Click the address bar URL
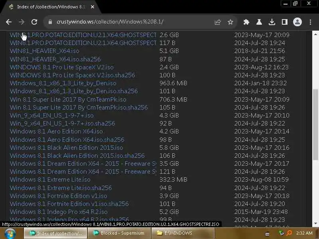Image resolution: width=319 pixels, height=239 pixels. 110,22
